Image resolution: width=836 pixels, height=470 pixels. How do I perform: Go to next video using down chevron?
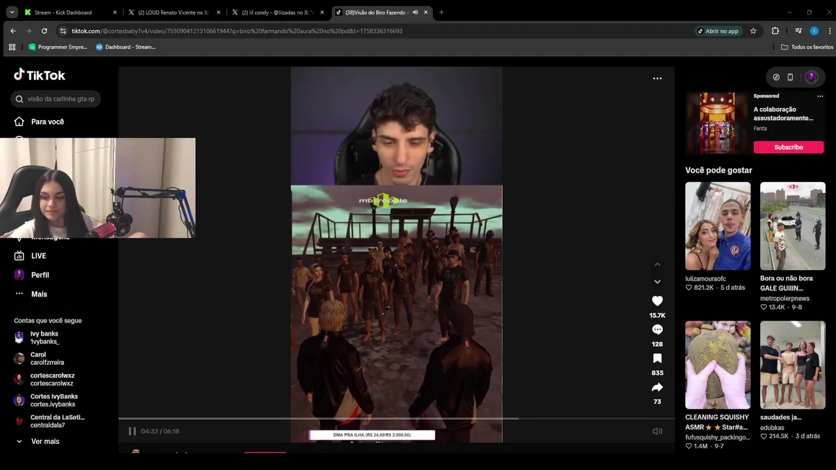(x=657, y=281)
